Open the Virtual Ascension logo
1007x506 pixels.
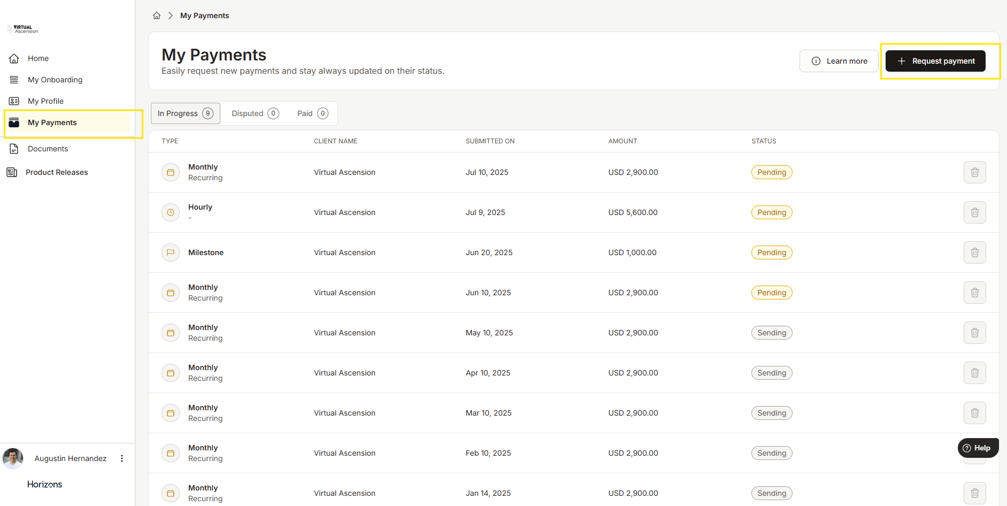pos(23,29)
